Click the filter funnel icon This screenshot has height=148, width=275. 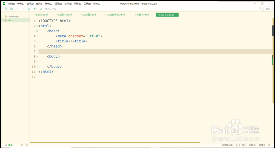click(x=260, y=8)
